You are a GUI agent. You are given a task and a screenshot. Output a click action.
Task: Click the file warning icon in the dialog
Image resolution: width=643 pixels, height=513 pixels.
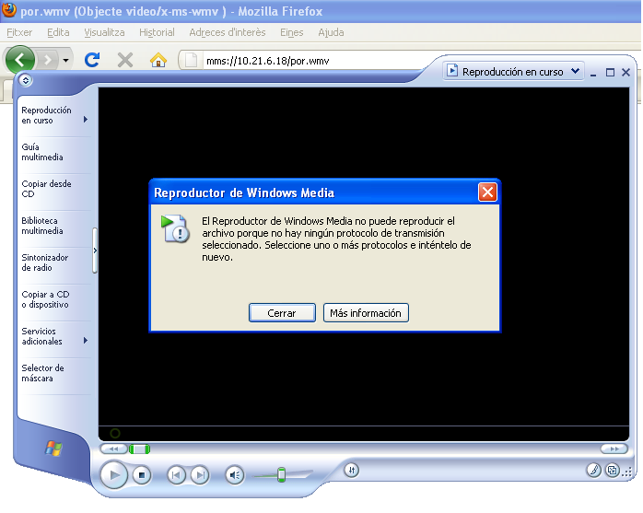point(175,228)
